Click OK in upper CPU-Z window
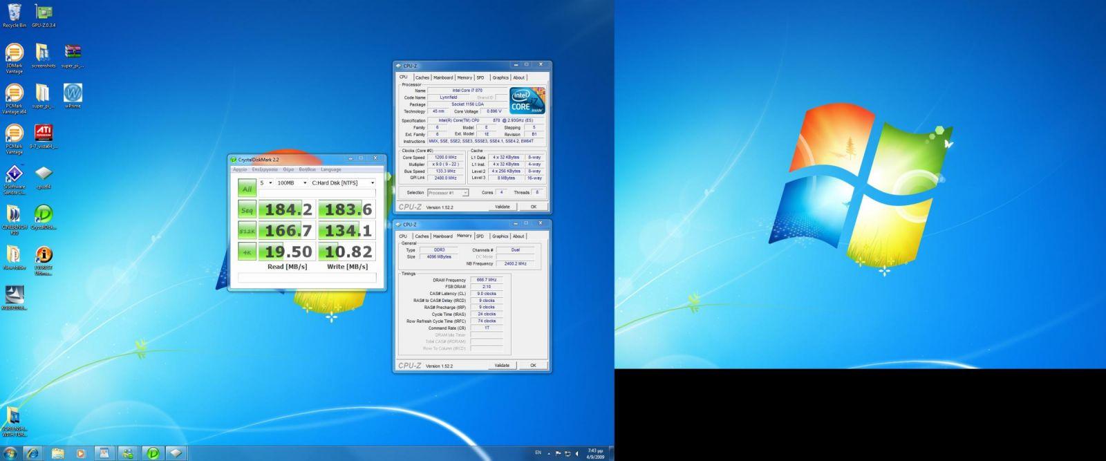The width and height of the screenshot is (1106, 461). tap(533, 207)
